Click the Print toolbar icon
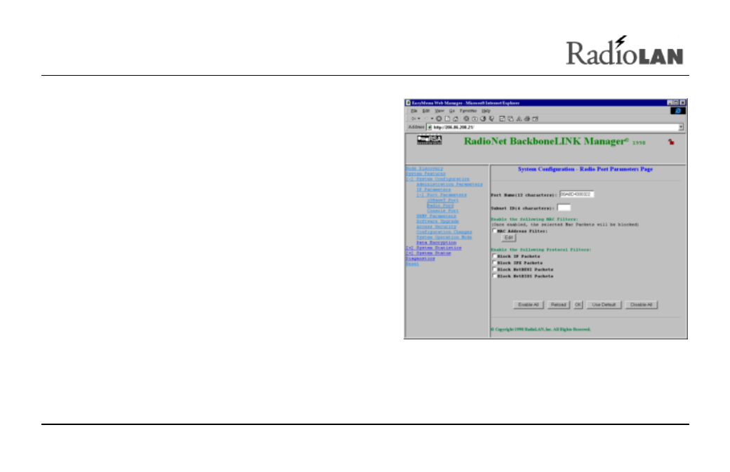 coord(527,119)
